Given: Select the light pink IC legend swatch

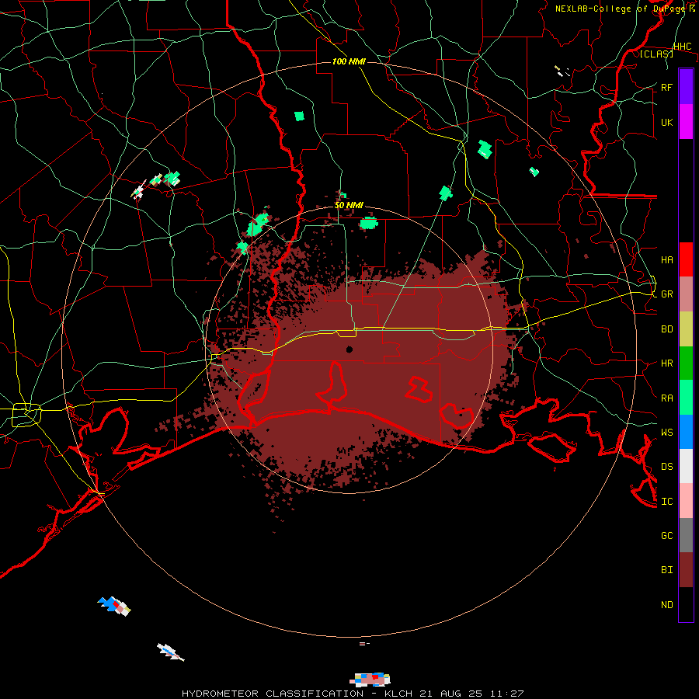Looking at the screenshot, I should pyautogui.click(x=686, y=501).
